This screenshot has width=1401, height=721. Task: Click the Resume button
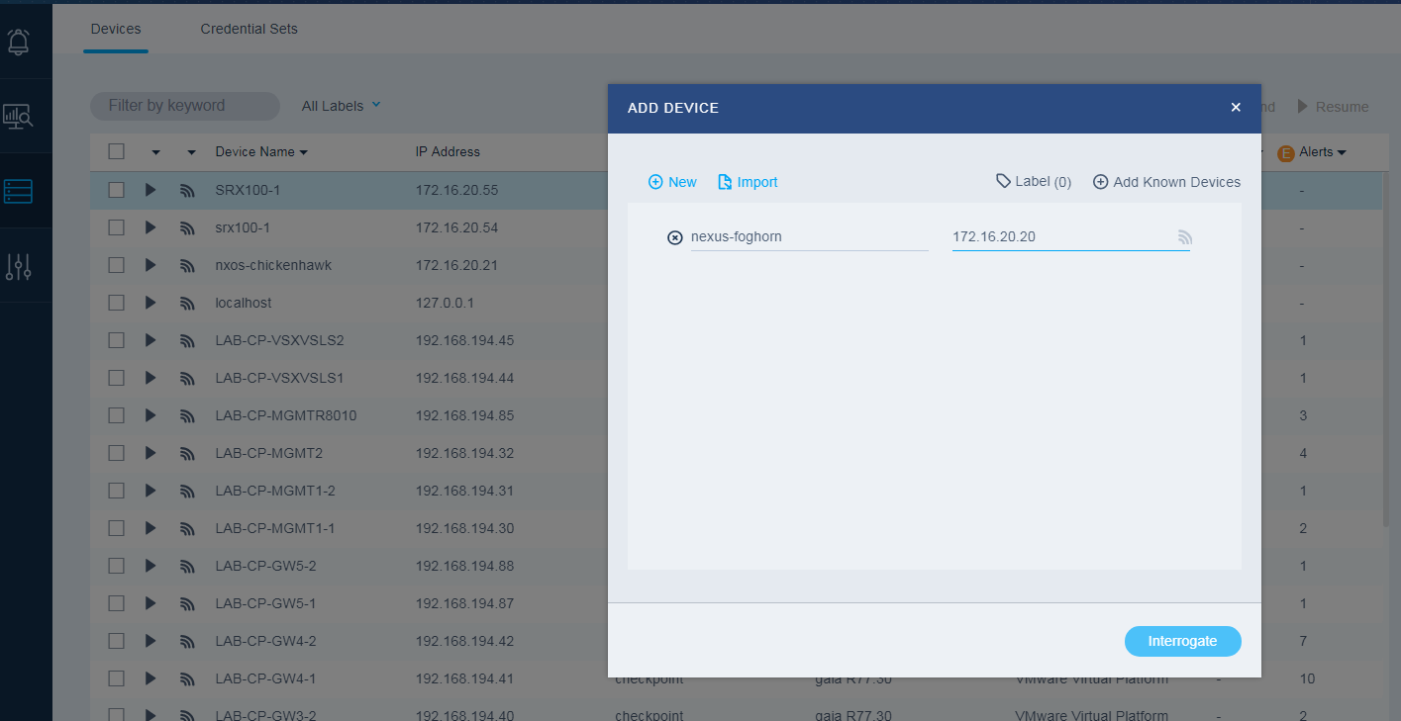[x=1333, y=107]
